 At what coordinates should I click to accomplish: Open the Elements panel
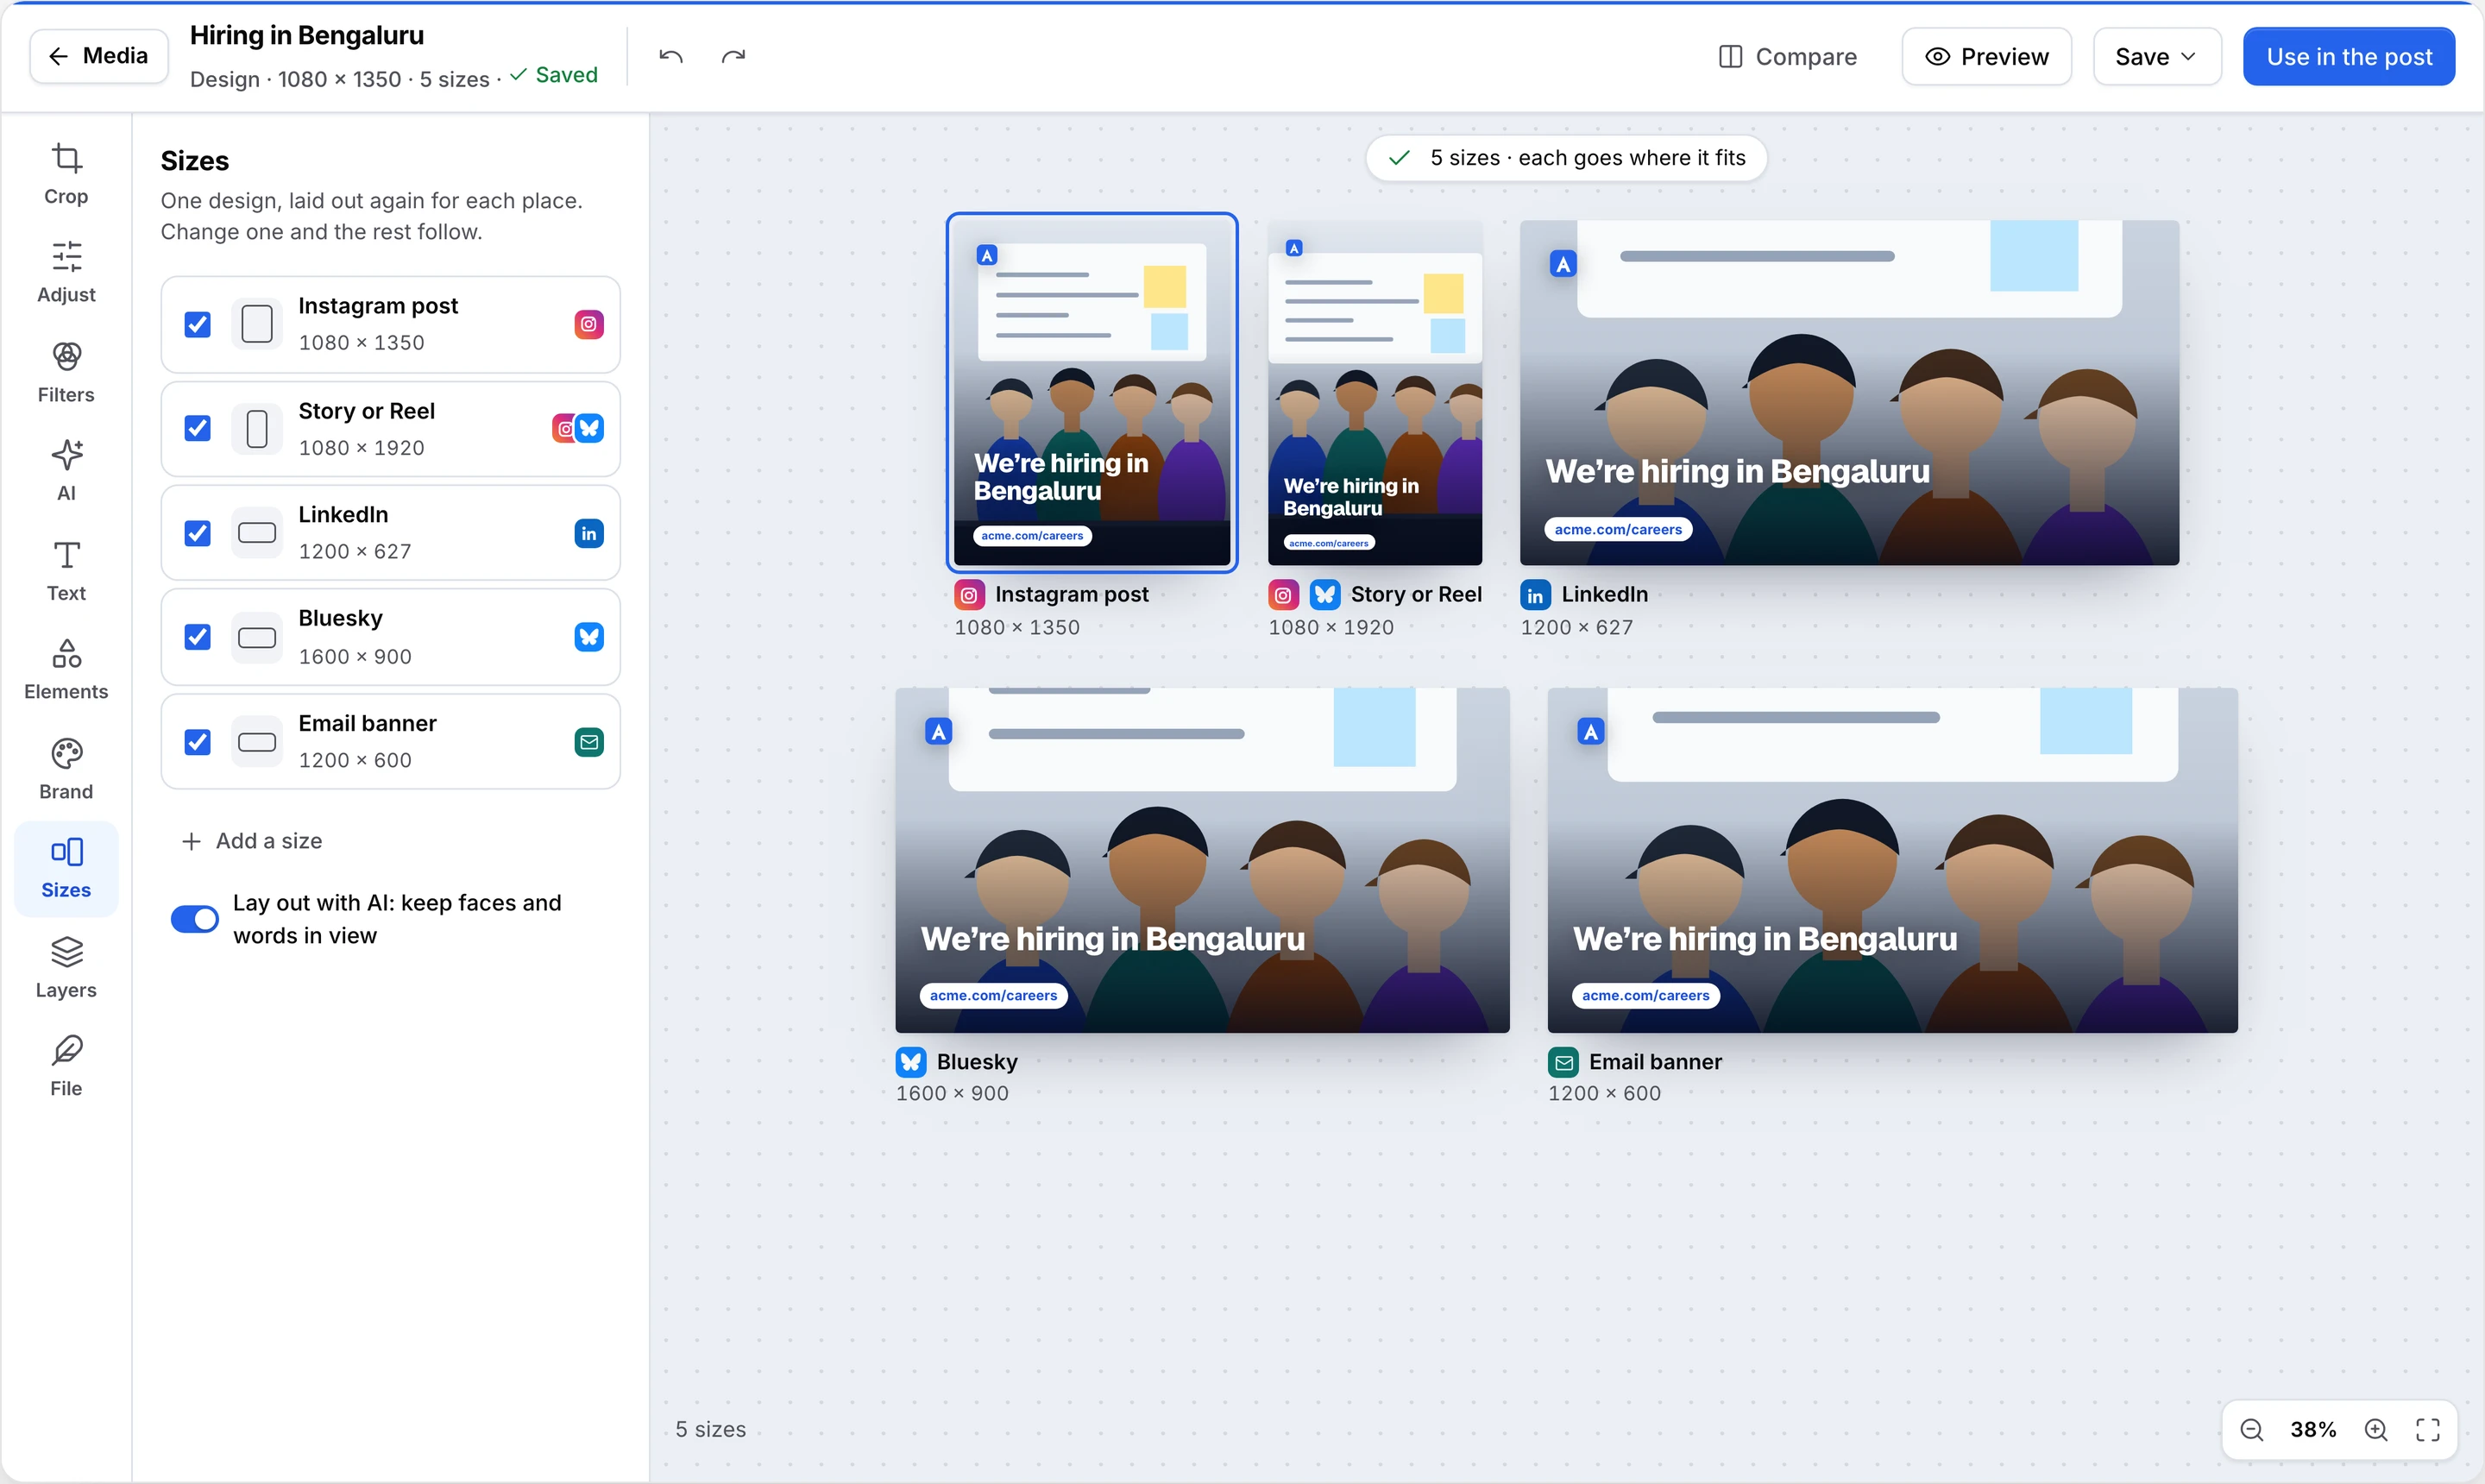click(x=66, y=669)
